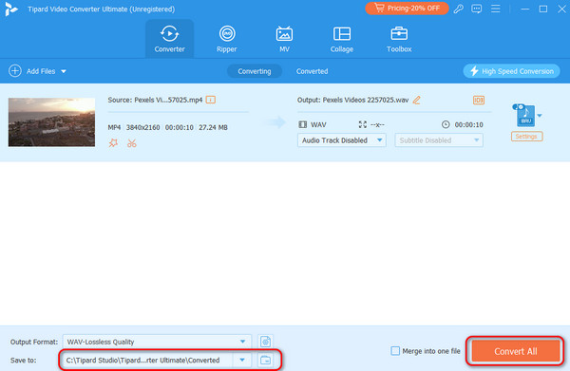Open the source video thumbnail

[x=51, y=122]
